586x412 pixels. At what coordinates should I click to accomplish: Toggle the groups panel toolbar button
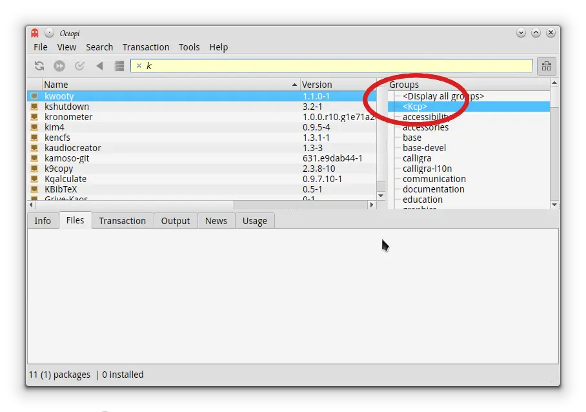(x=547, y=66)
